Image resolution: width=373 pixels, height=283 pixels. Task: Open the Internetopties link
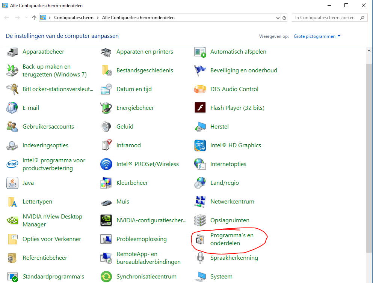pos(228,164)
